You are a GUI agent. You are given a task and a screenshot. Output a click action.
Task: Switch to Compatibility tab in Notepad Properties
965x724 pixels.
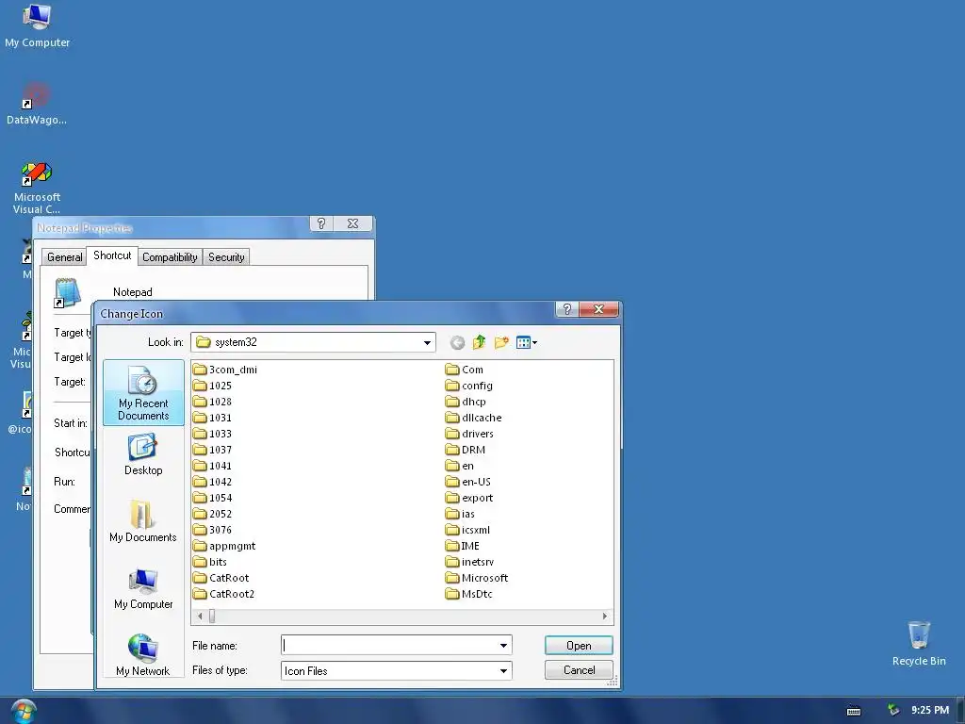pos(170,257)
